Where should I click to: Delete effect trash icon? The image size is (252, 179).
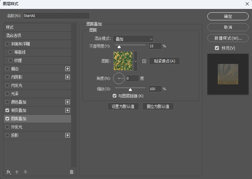tap(71, 172)
